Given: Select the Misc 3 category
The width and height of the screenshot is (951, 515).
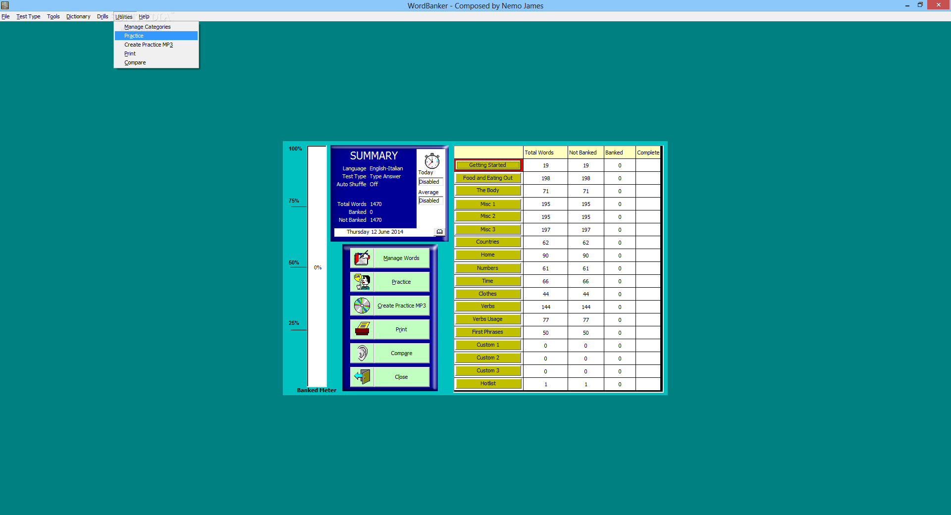Looking at the screenshot, I should [488, 229].
